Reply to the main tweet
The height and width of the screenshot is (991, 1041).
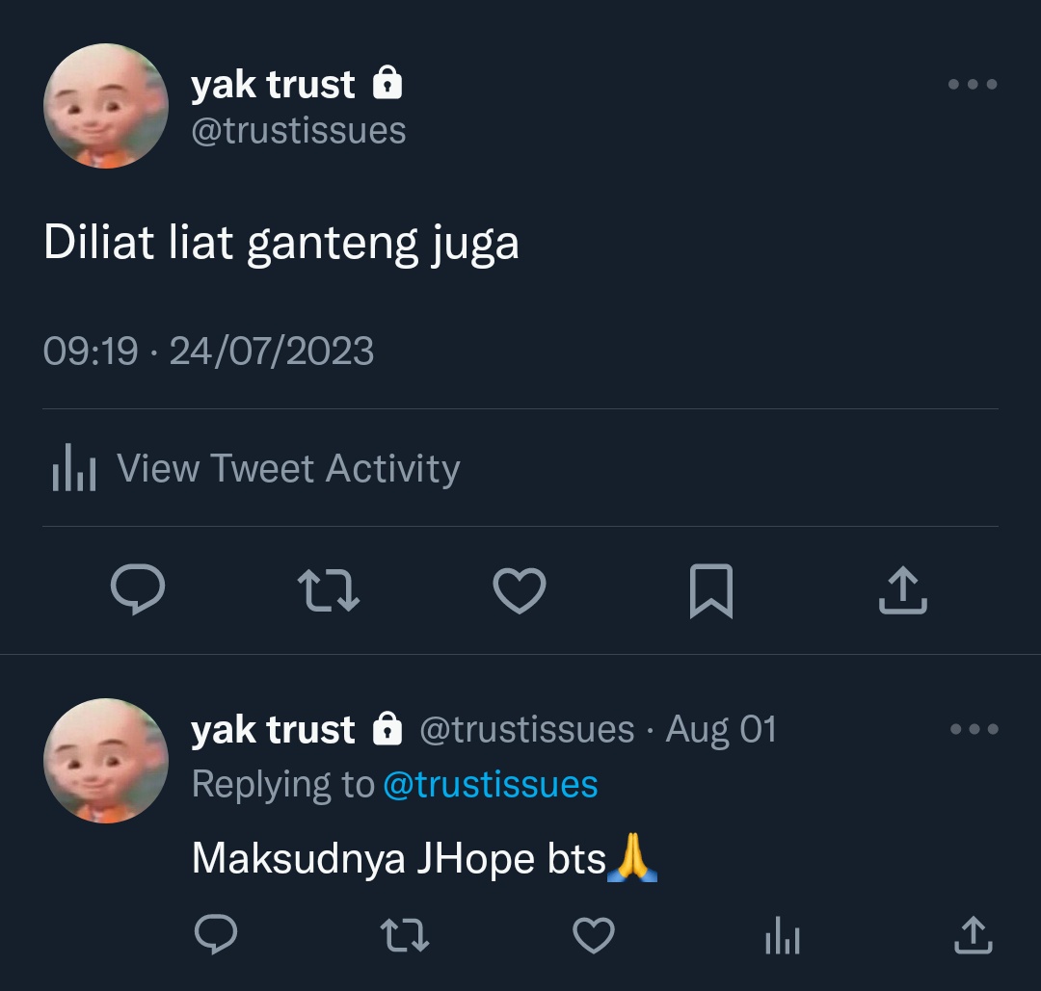138,589
